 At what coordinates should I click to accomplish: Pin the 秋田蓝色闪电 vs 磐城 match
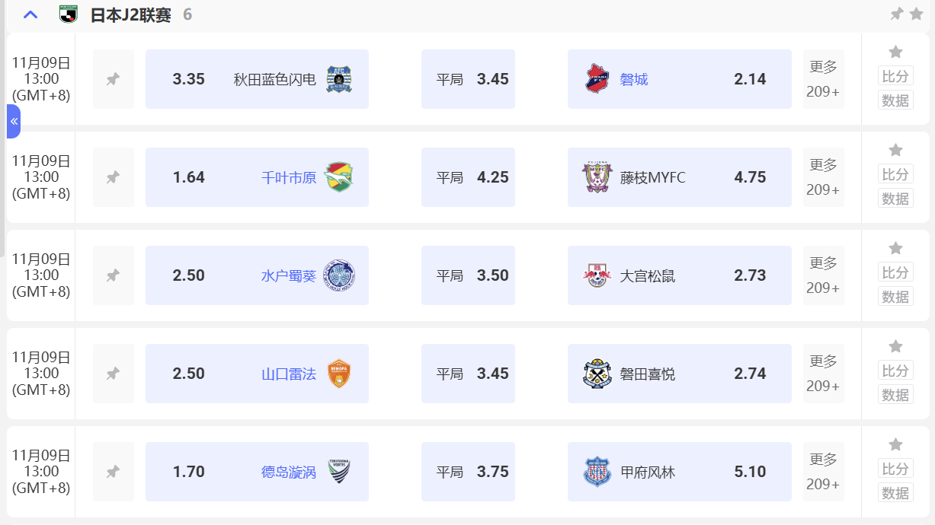[113, 79]
